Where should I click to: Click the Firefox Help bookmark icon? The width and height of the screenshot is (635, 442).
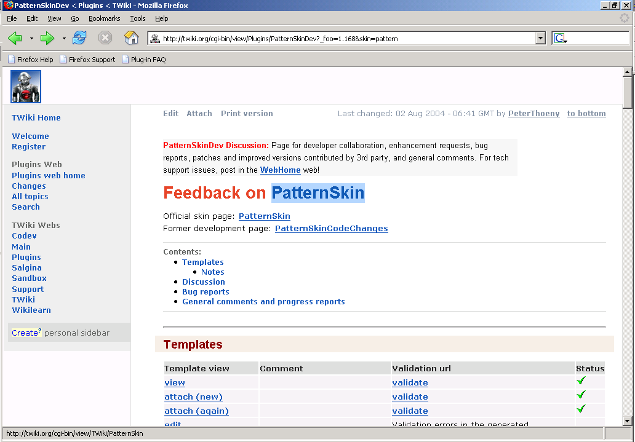point(12,60)
